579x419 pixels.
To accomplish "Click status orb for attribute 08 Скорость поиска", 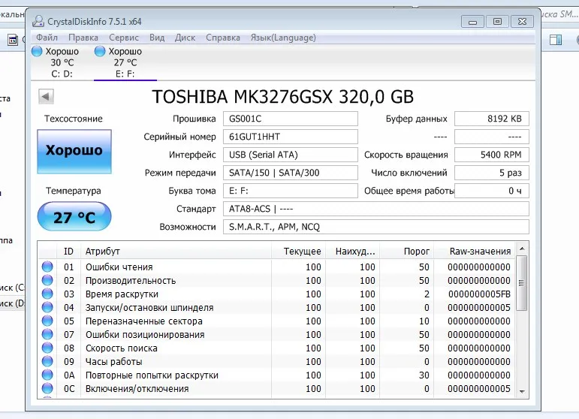I will [x=47, y=348].
